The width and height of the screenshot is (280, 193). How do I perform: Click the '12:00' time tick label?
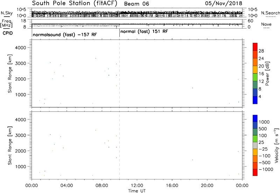click(137, 186)
